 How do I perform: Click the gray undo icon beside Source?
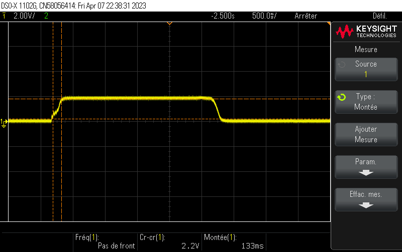pos(342,65)
